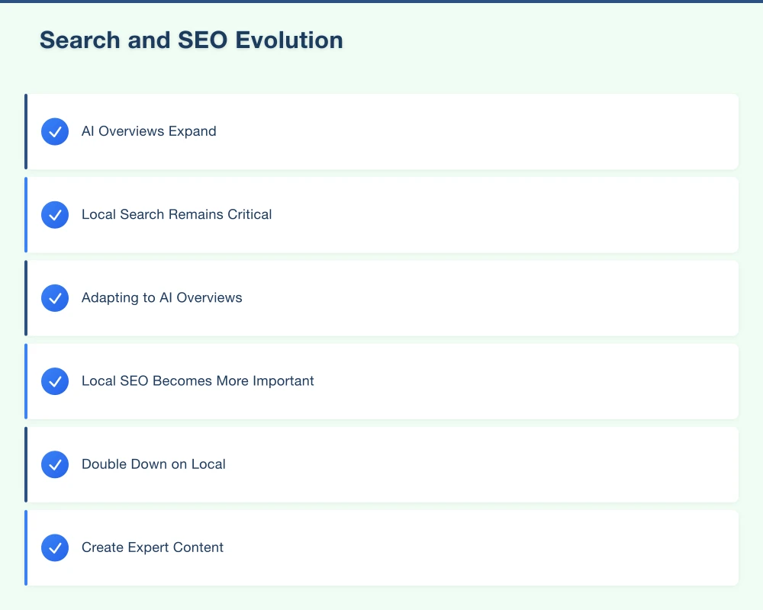Open the Double Down on Local item

(x=153, y=464)
